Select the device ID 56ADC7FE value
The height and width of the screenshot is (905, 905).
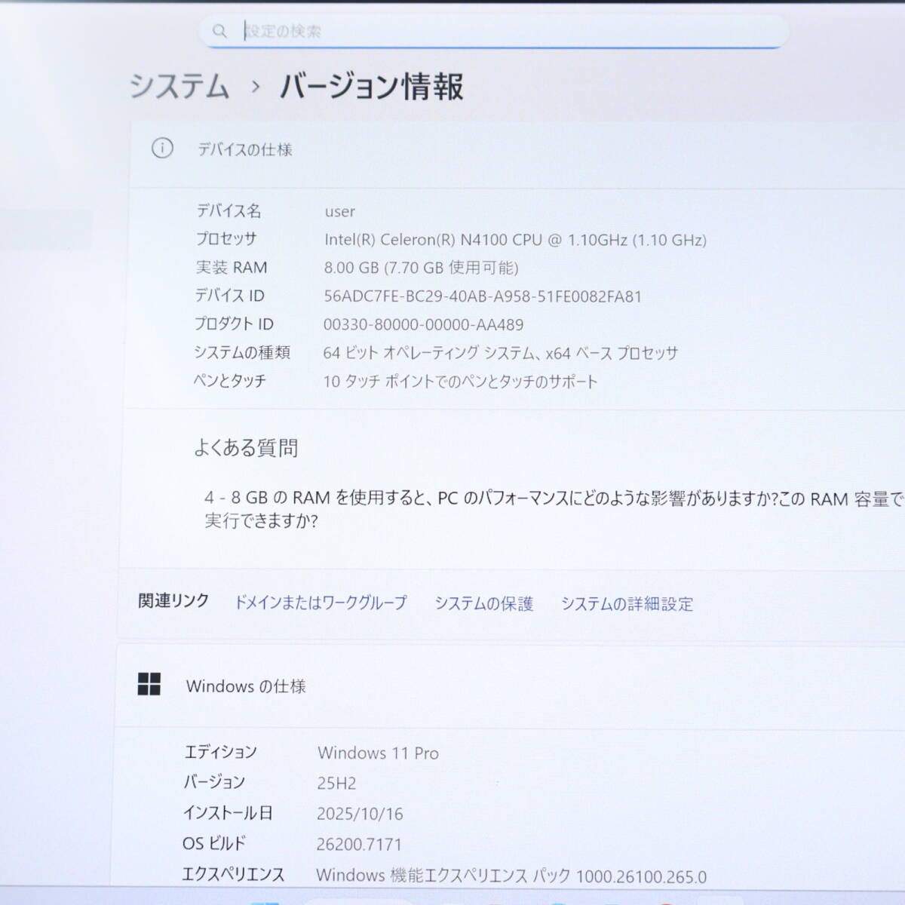tap(483, 296)
